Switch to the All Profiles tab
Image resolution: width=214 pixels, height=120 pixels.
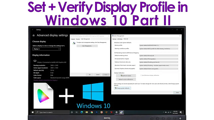click(120, 39)
